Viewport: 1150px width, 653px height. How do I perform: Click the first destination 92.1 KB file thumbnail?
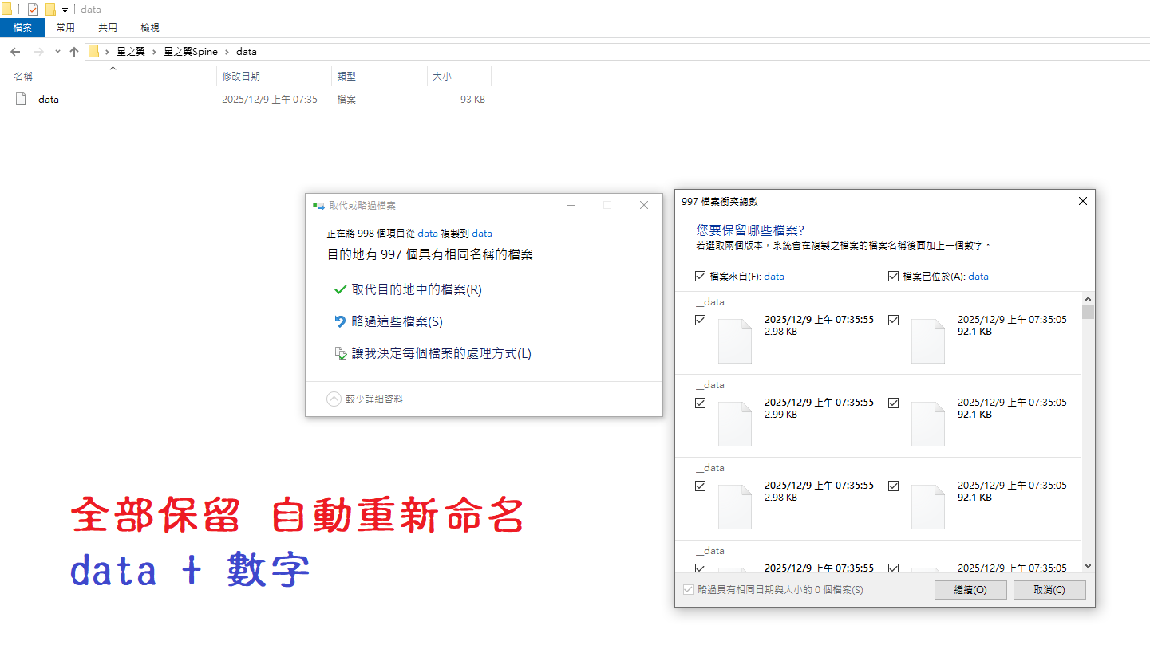[927, 341]
